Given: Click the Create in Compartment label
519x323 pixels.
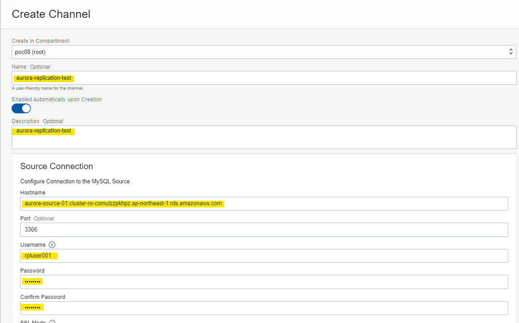Looking at the screenshot, I should click(40, 41).
